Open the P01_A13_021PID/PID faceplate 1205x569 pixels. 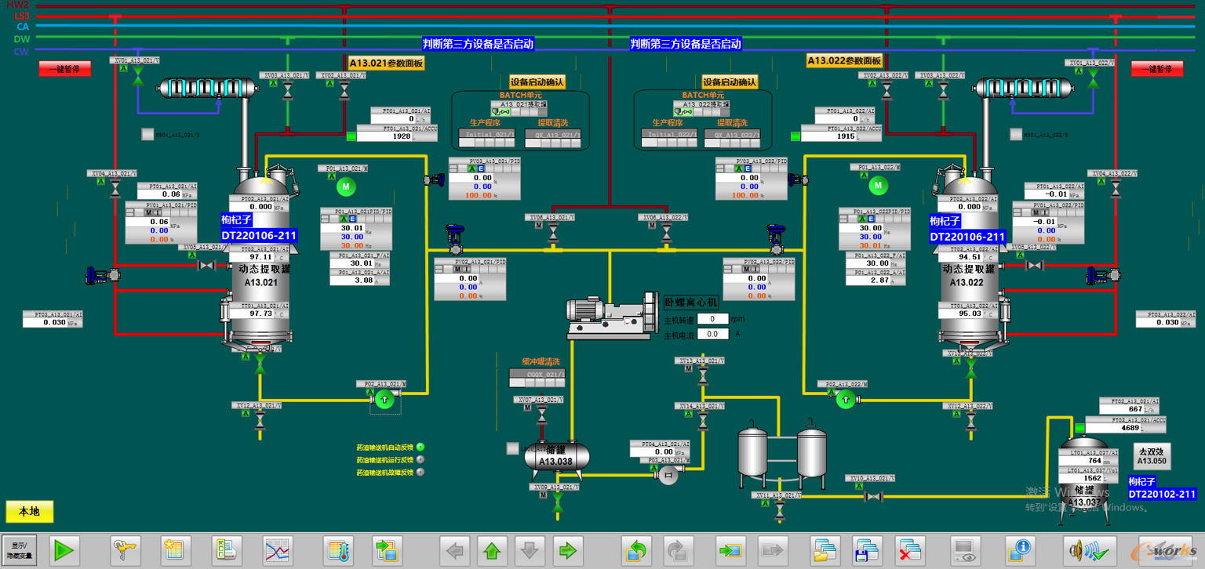(356, 229)
